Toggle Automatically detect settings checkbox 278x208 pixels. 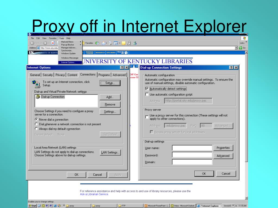(x=147, y=89)
